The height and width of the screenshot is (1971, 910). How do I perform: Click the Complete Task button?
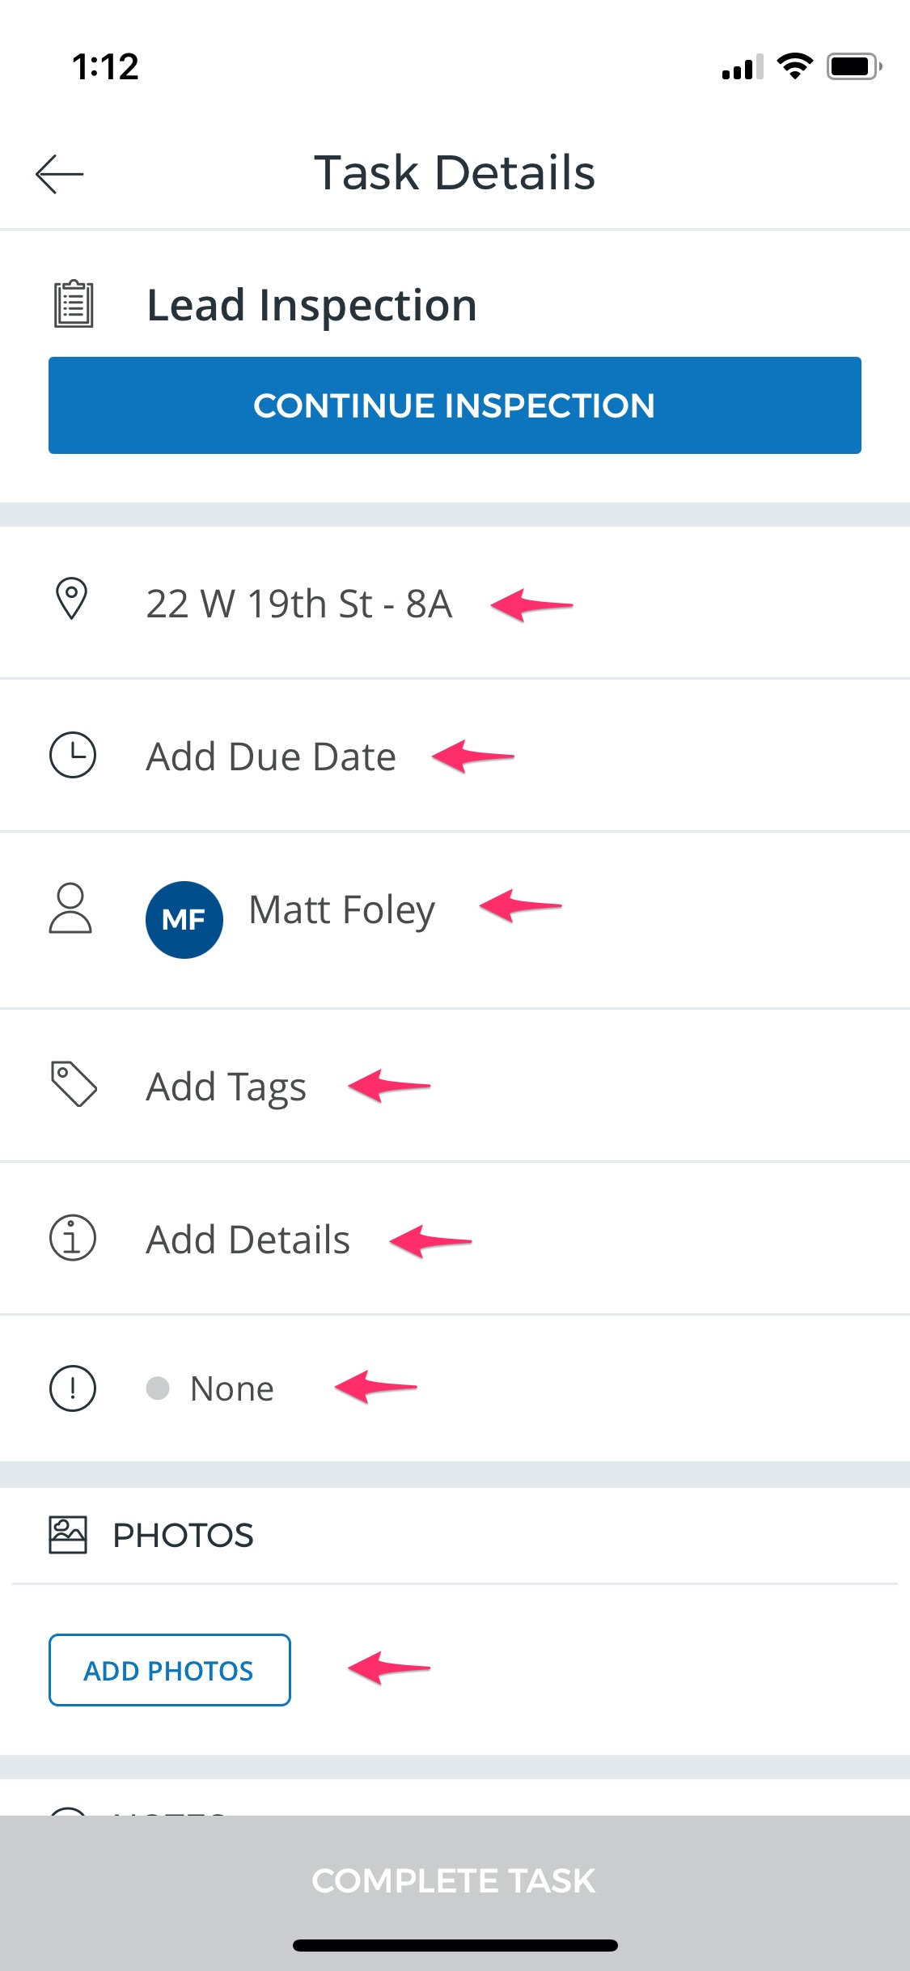(455, 1880)
